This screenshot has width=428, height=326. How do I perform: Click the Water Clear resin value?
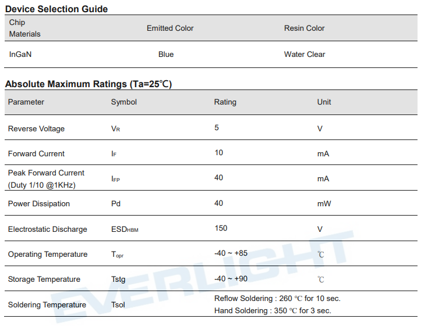point(305,54)
